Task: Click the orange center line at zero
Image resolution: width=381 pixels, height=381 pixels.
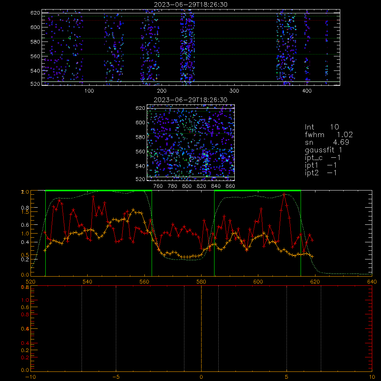Action: tap(201, 328)
